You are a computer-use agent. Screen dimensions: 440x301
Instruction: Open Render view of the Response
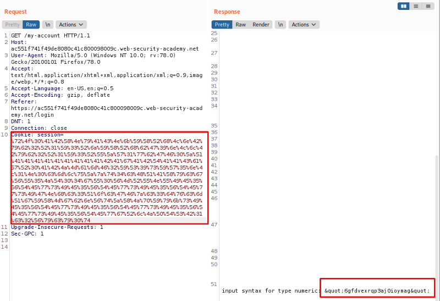pos(261,25)
